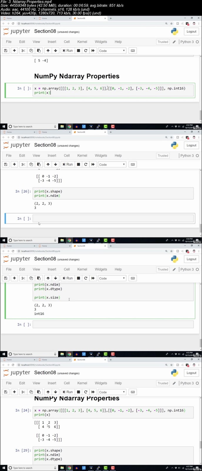Open command palette keyboard icon in the top frame
202x471 pixels.
pos(133,51)
